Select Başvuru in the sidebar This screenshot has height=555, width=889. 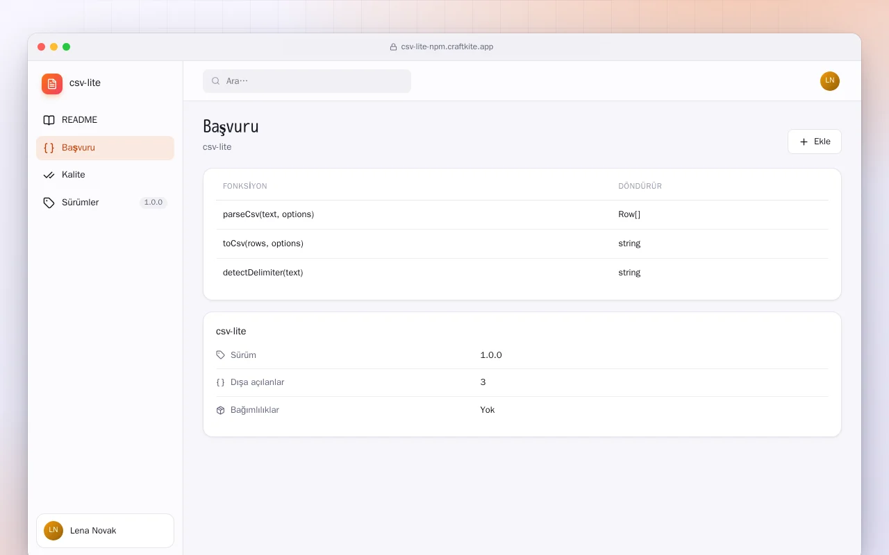point(105,148)
